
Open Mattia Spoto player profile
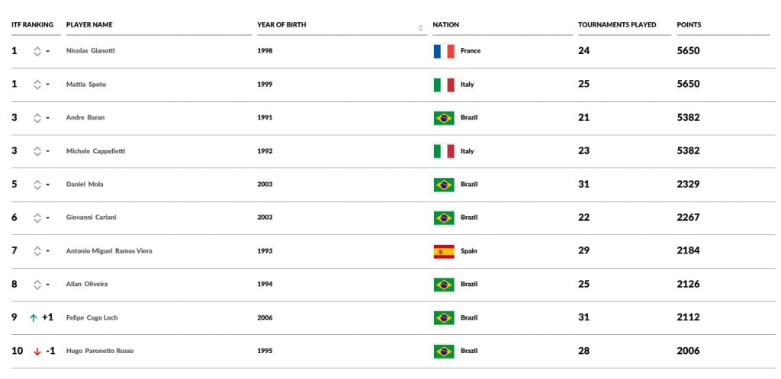[x=86, y=84]
